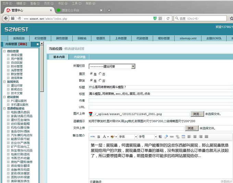Toggle HTML source mode in editor

[92, 136]
